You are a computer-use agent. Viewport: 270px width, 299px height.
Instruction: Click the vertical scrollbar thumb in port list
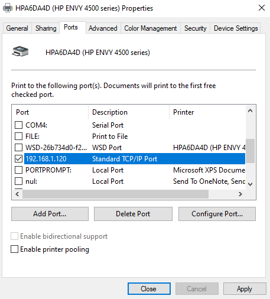click(x=250, y=151)
